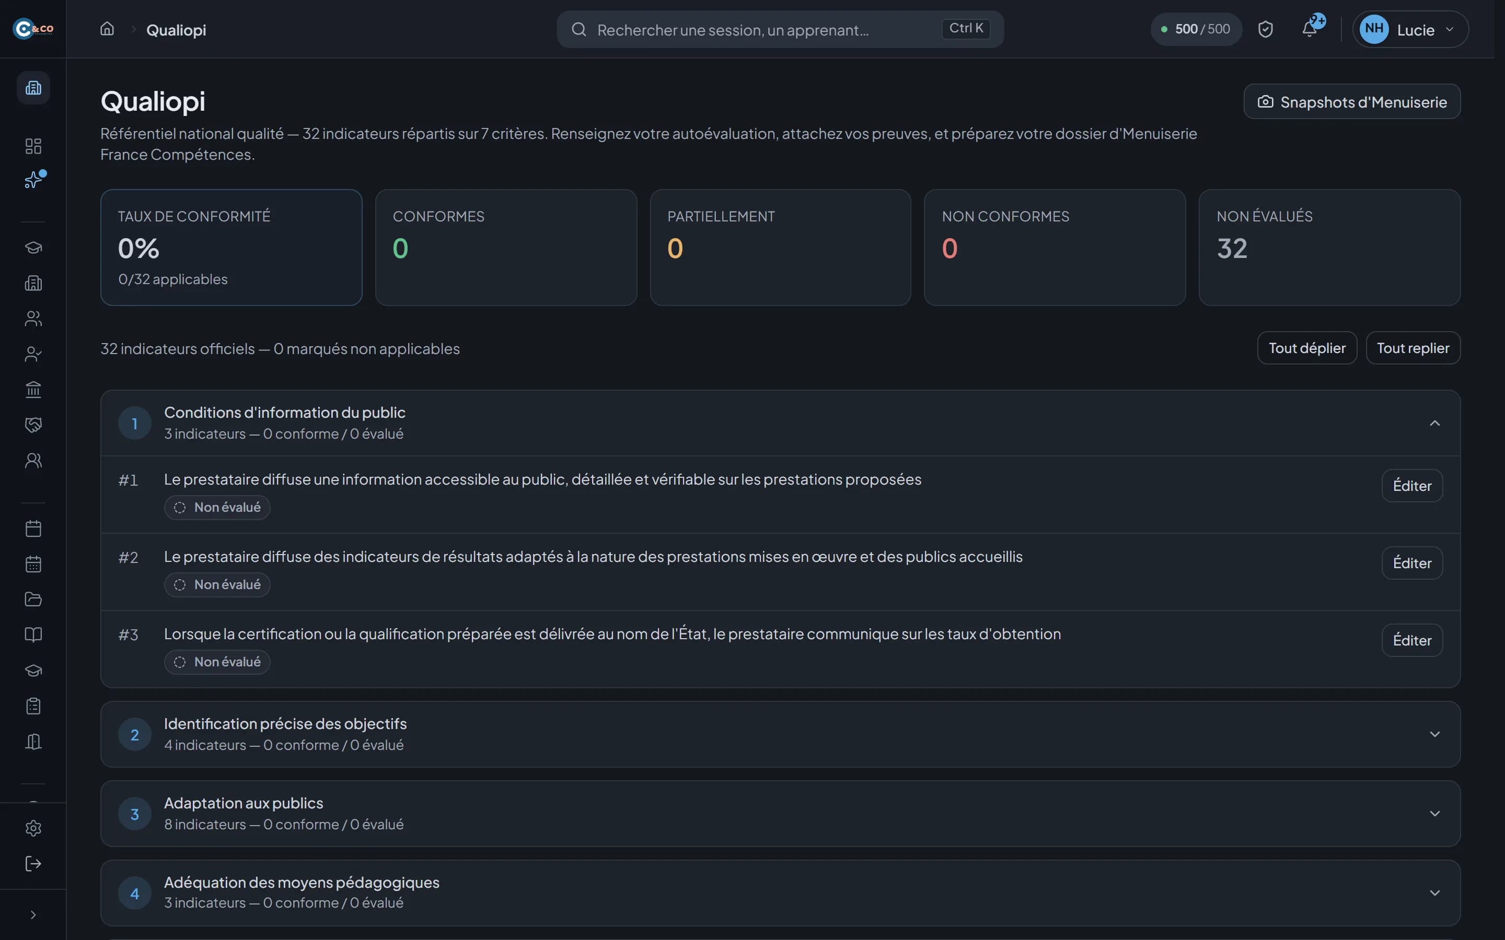Screen dimensions: 1505x940
Task: Click the building icon above the two-person icon
Action: click(x=33, y=284)
